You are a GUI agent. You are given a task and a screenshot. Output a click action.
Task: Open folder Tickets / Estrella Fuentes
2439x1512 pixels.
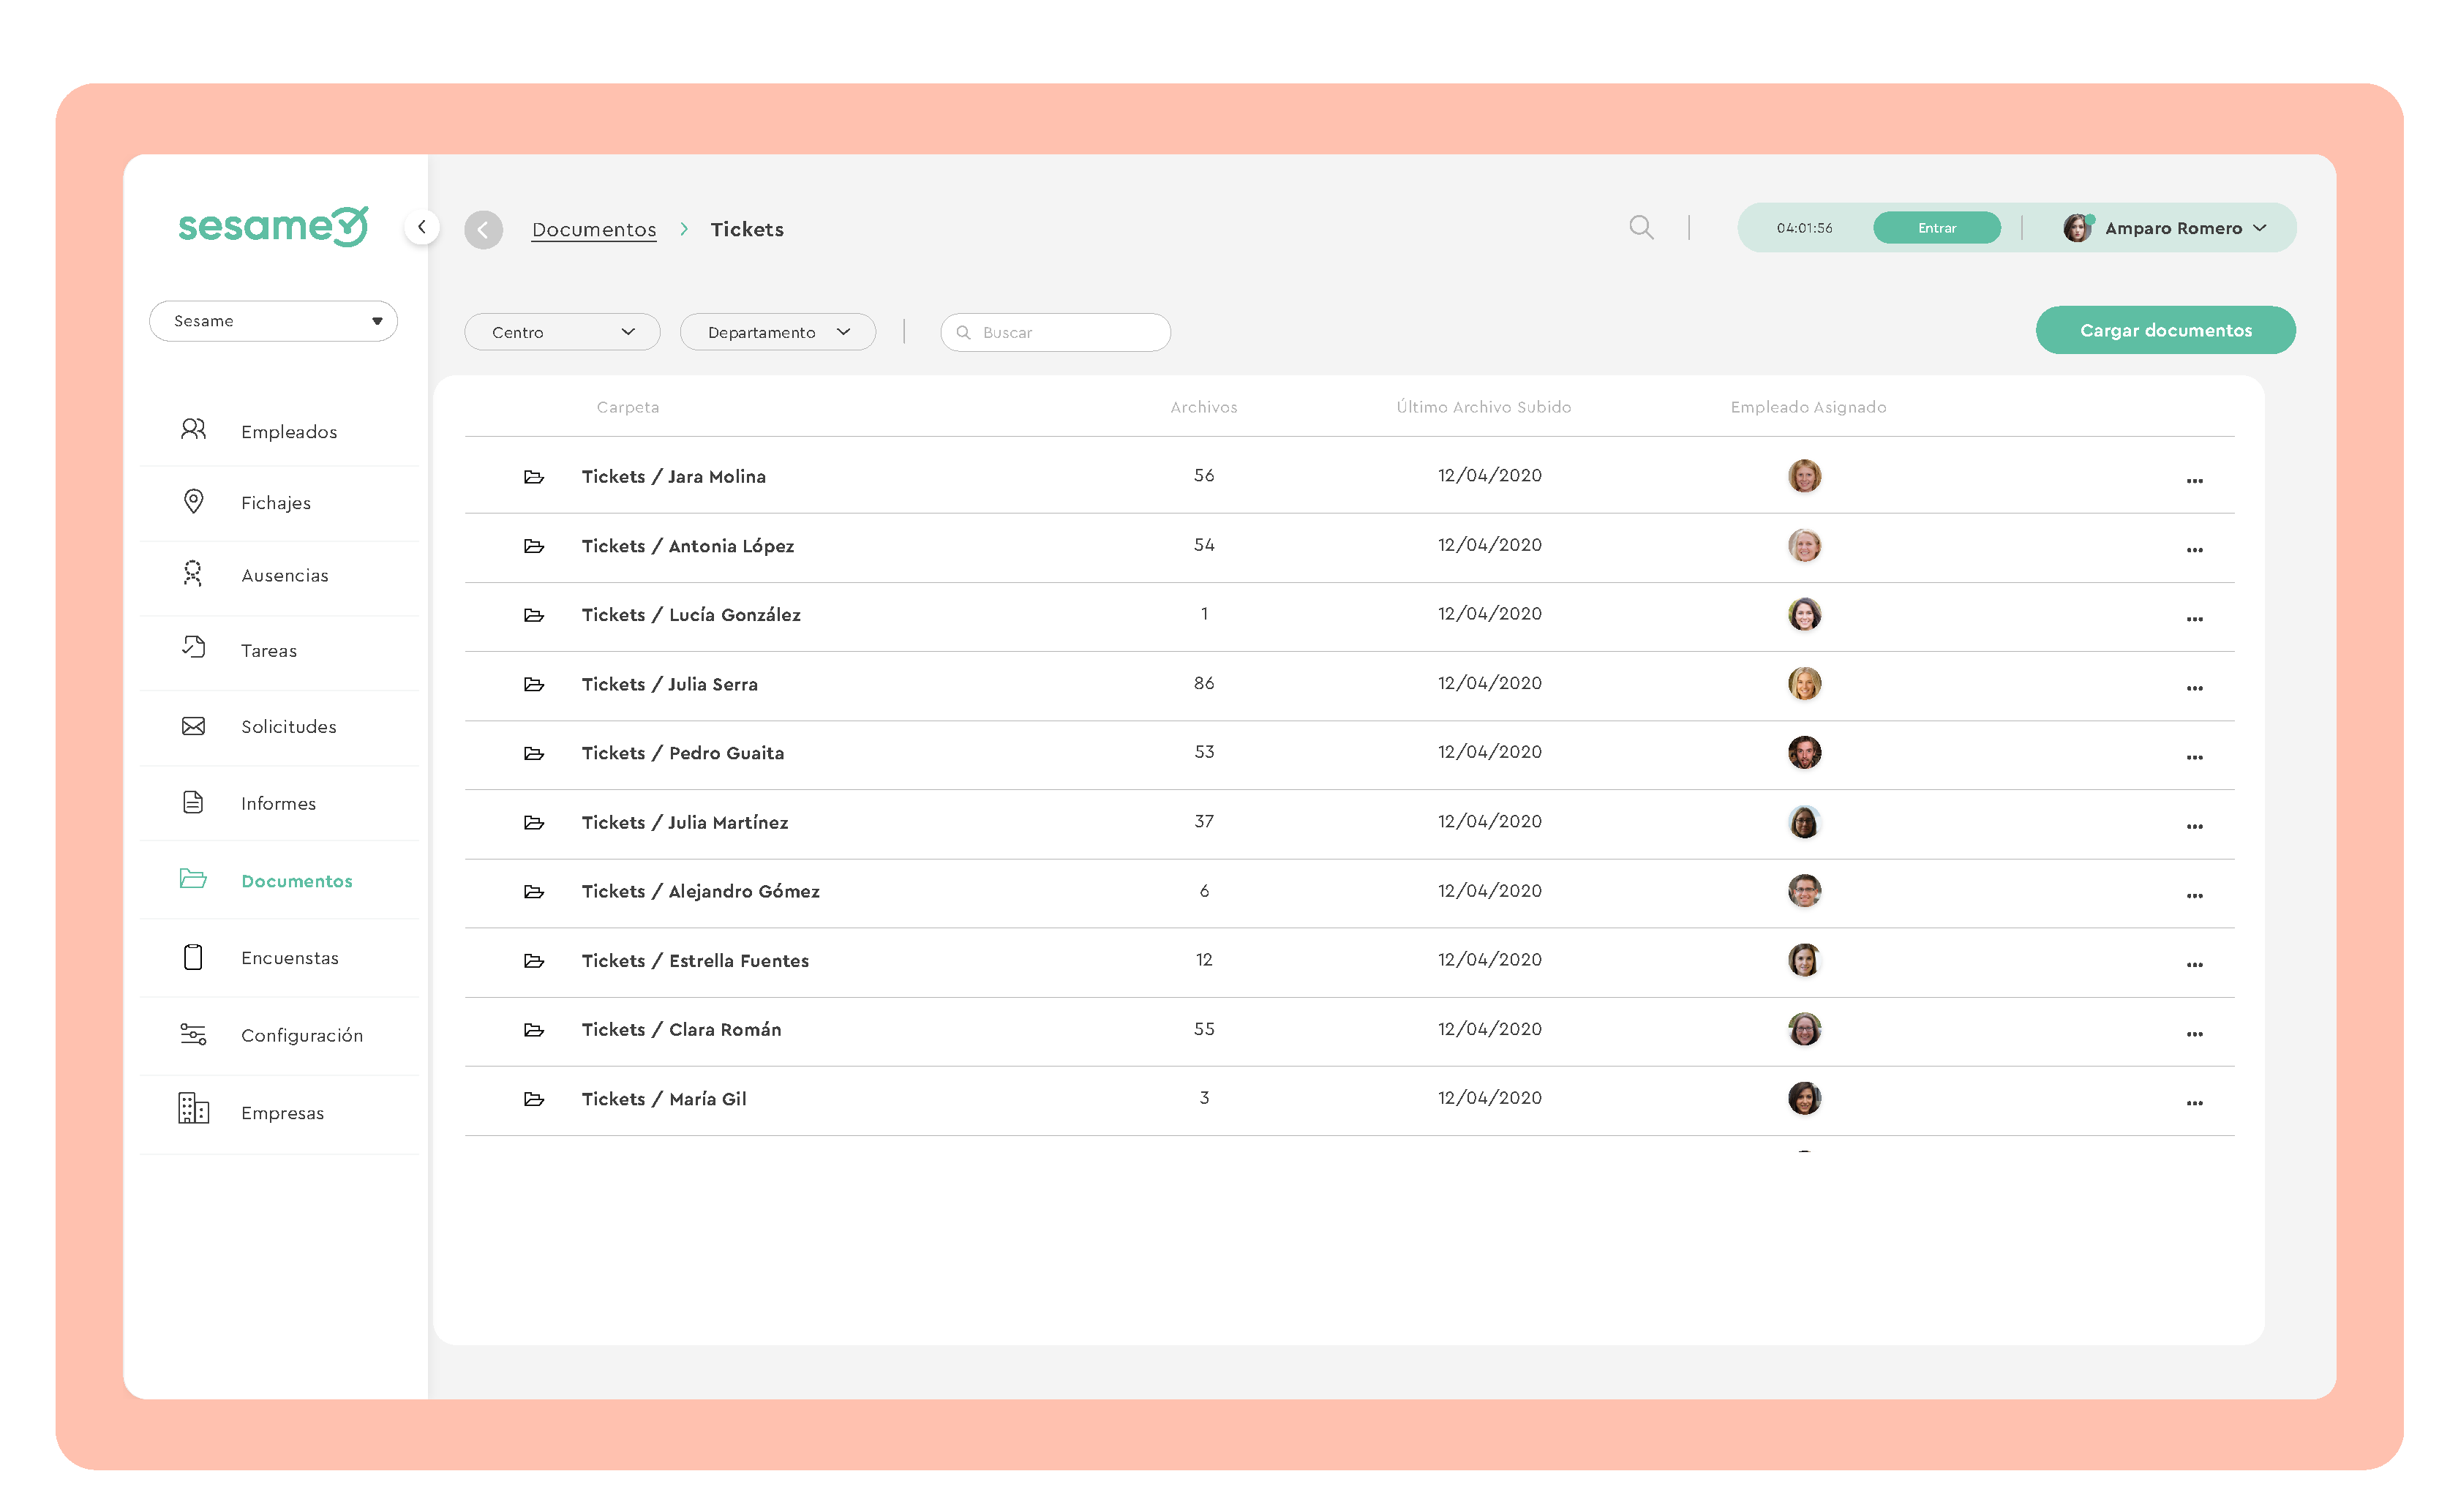tap(695, 961)
